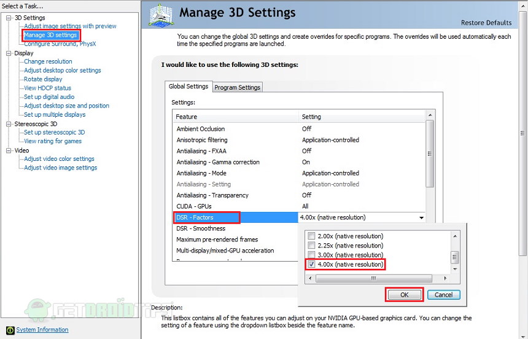This screenshot has width=528, height=339.
Task: Open Adjust desktop color settings
Action: [x=62, y=71]
